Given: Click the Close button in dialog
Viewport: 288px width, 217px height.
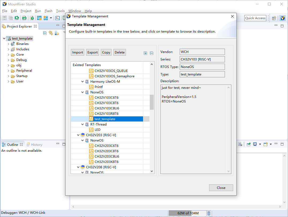Looking at the screenshot, I should tap(221, 188).
